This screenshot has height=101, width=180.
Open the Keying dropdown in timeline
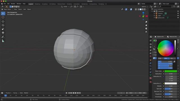(16, 93)
